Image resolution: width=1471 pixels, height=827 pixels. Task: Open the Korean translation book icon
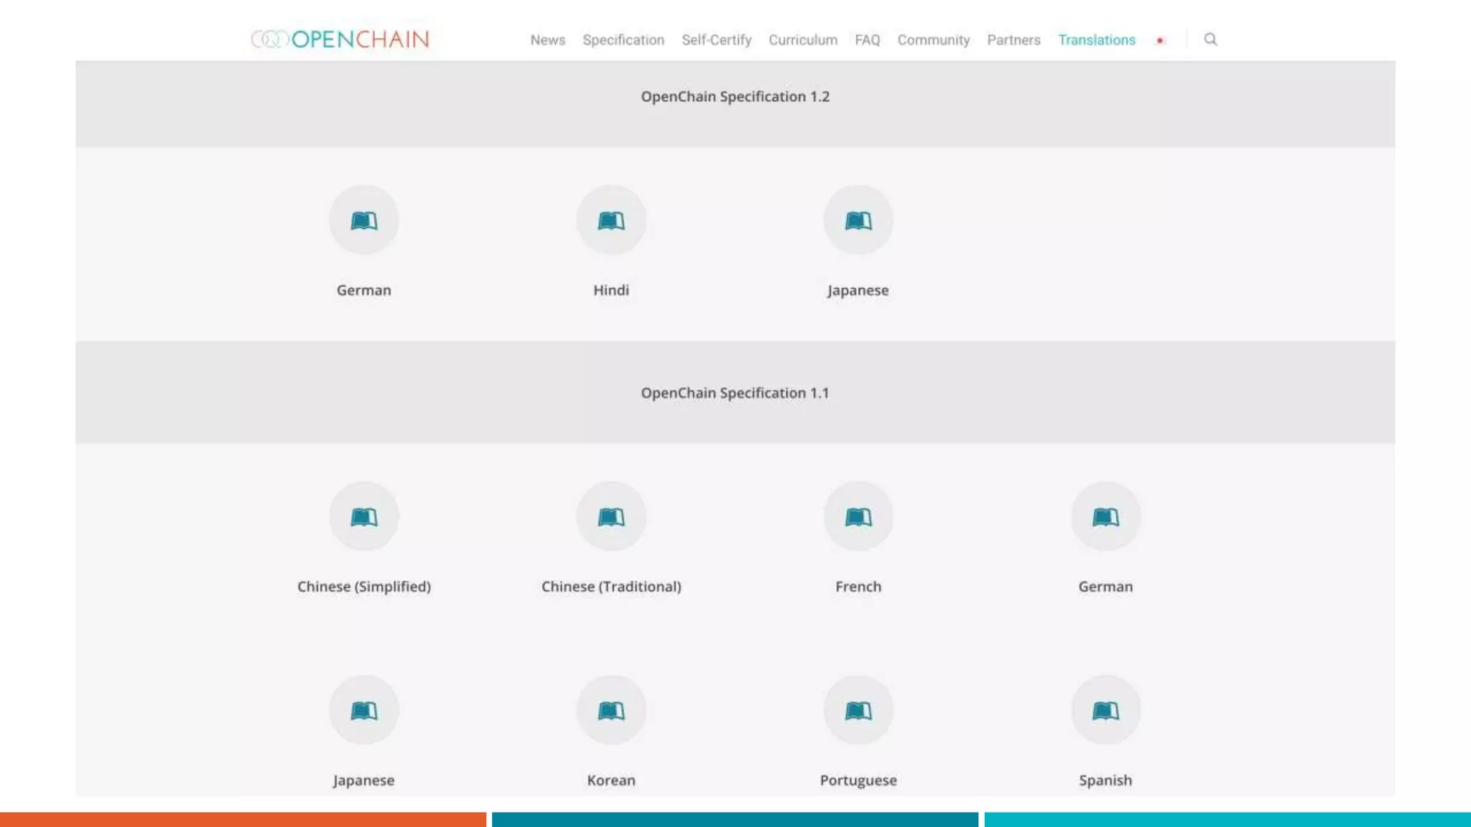(x=611, y=711)
